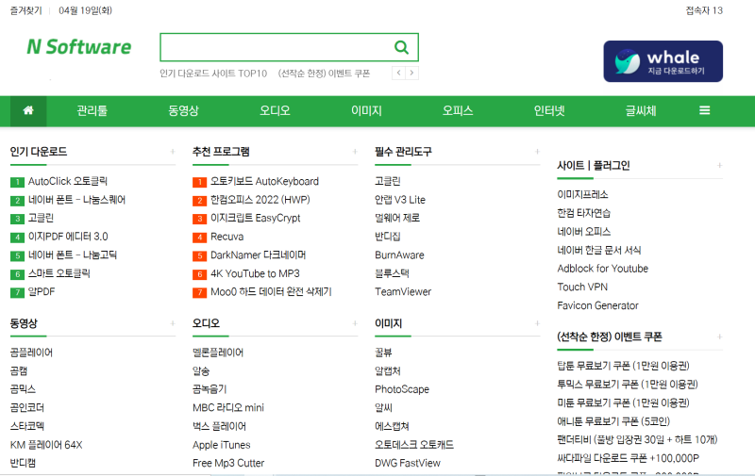
Task: Open Adblock for Youtube link
Action: pos(603,269)
